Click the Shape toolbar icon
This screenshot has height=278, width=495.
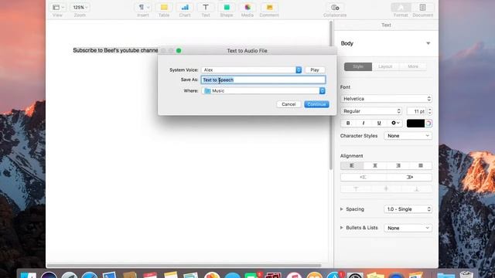[x=227, y=7]
